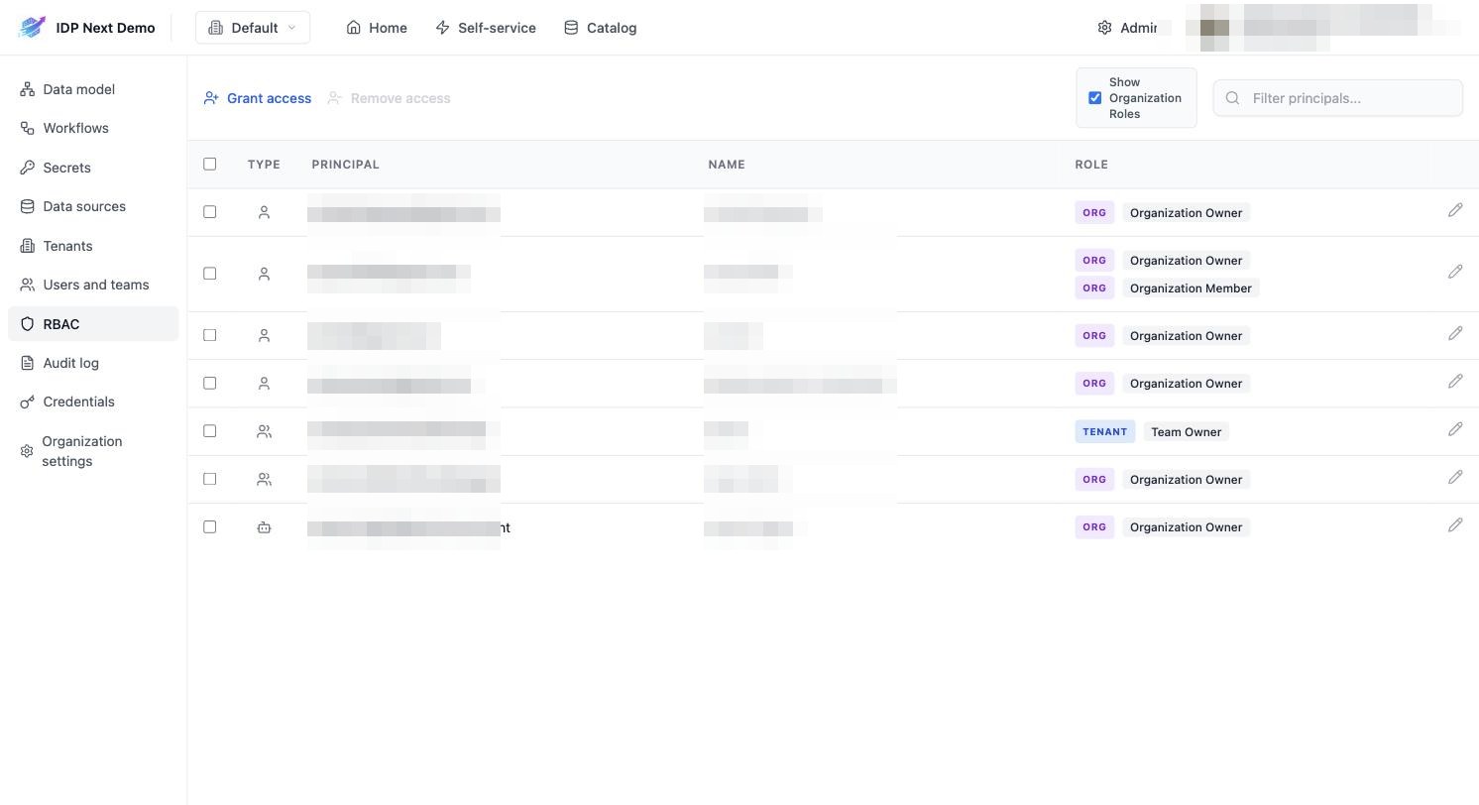Viewport: 1479px width, 805px height.
Task: Click the edit pencil on the Organization Member row
Action: pos(1455,272)
